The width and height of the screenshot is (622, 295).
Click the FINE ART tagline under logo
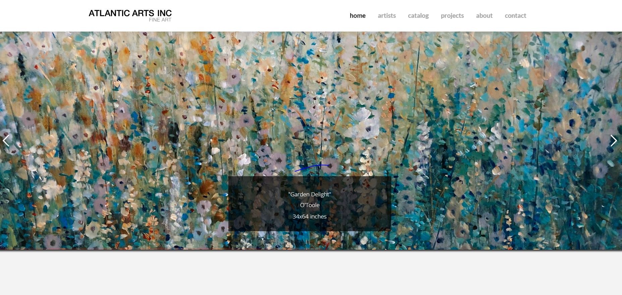[160, 20]
